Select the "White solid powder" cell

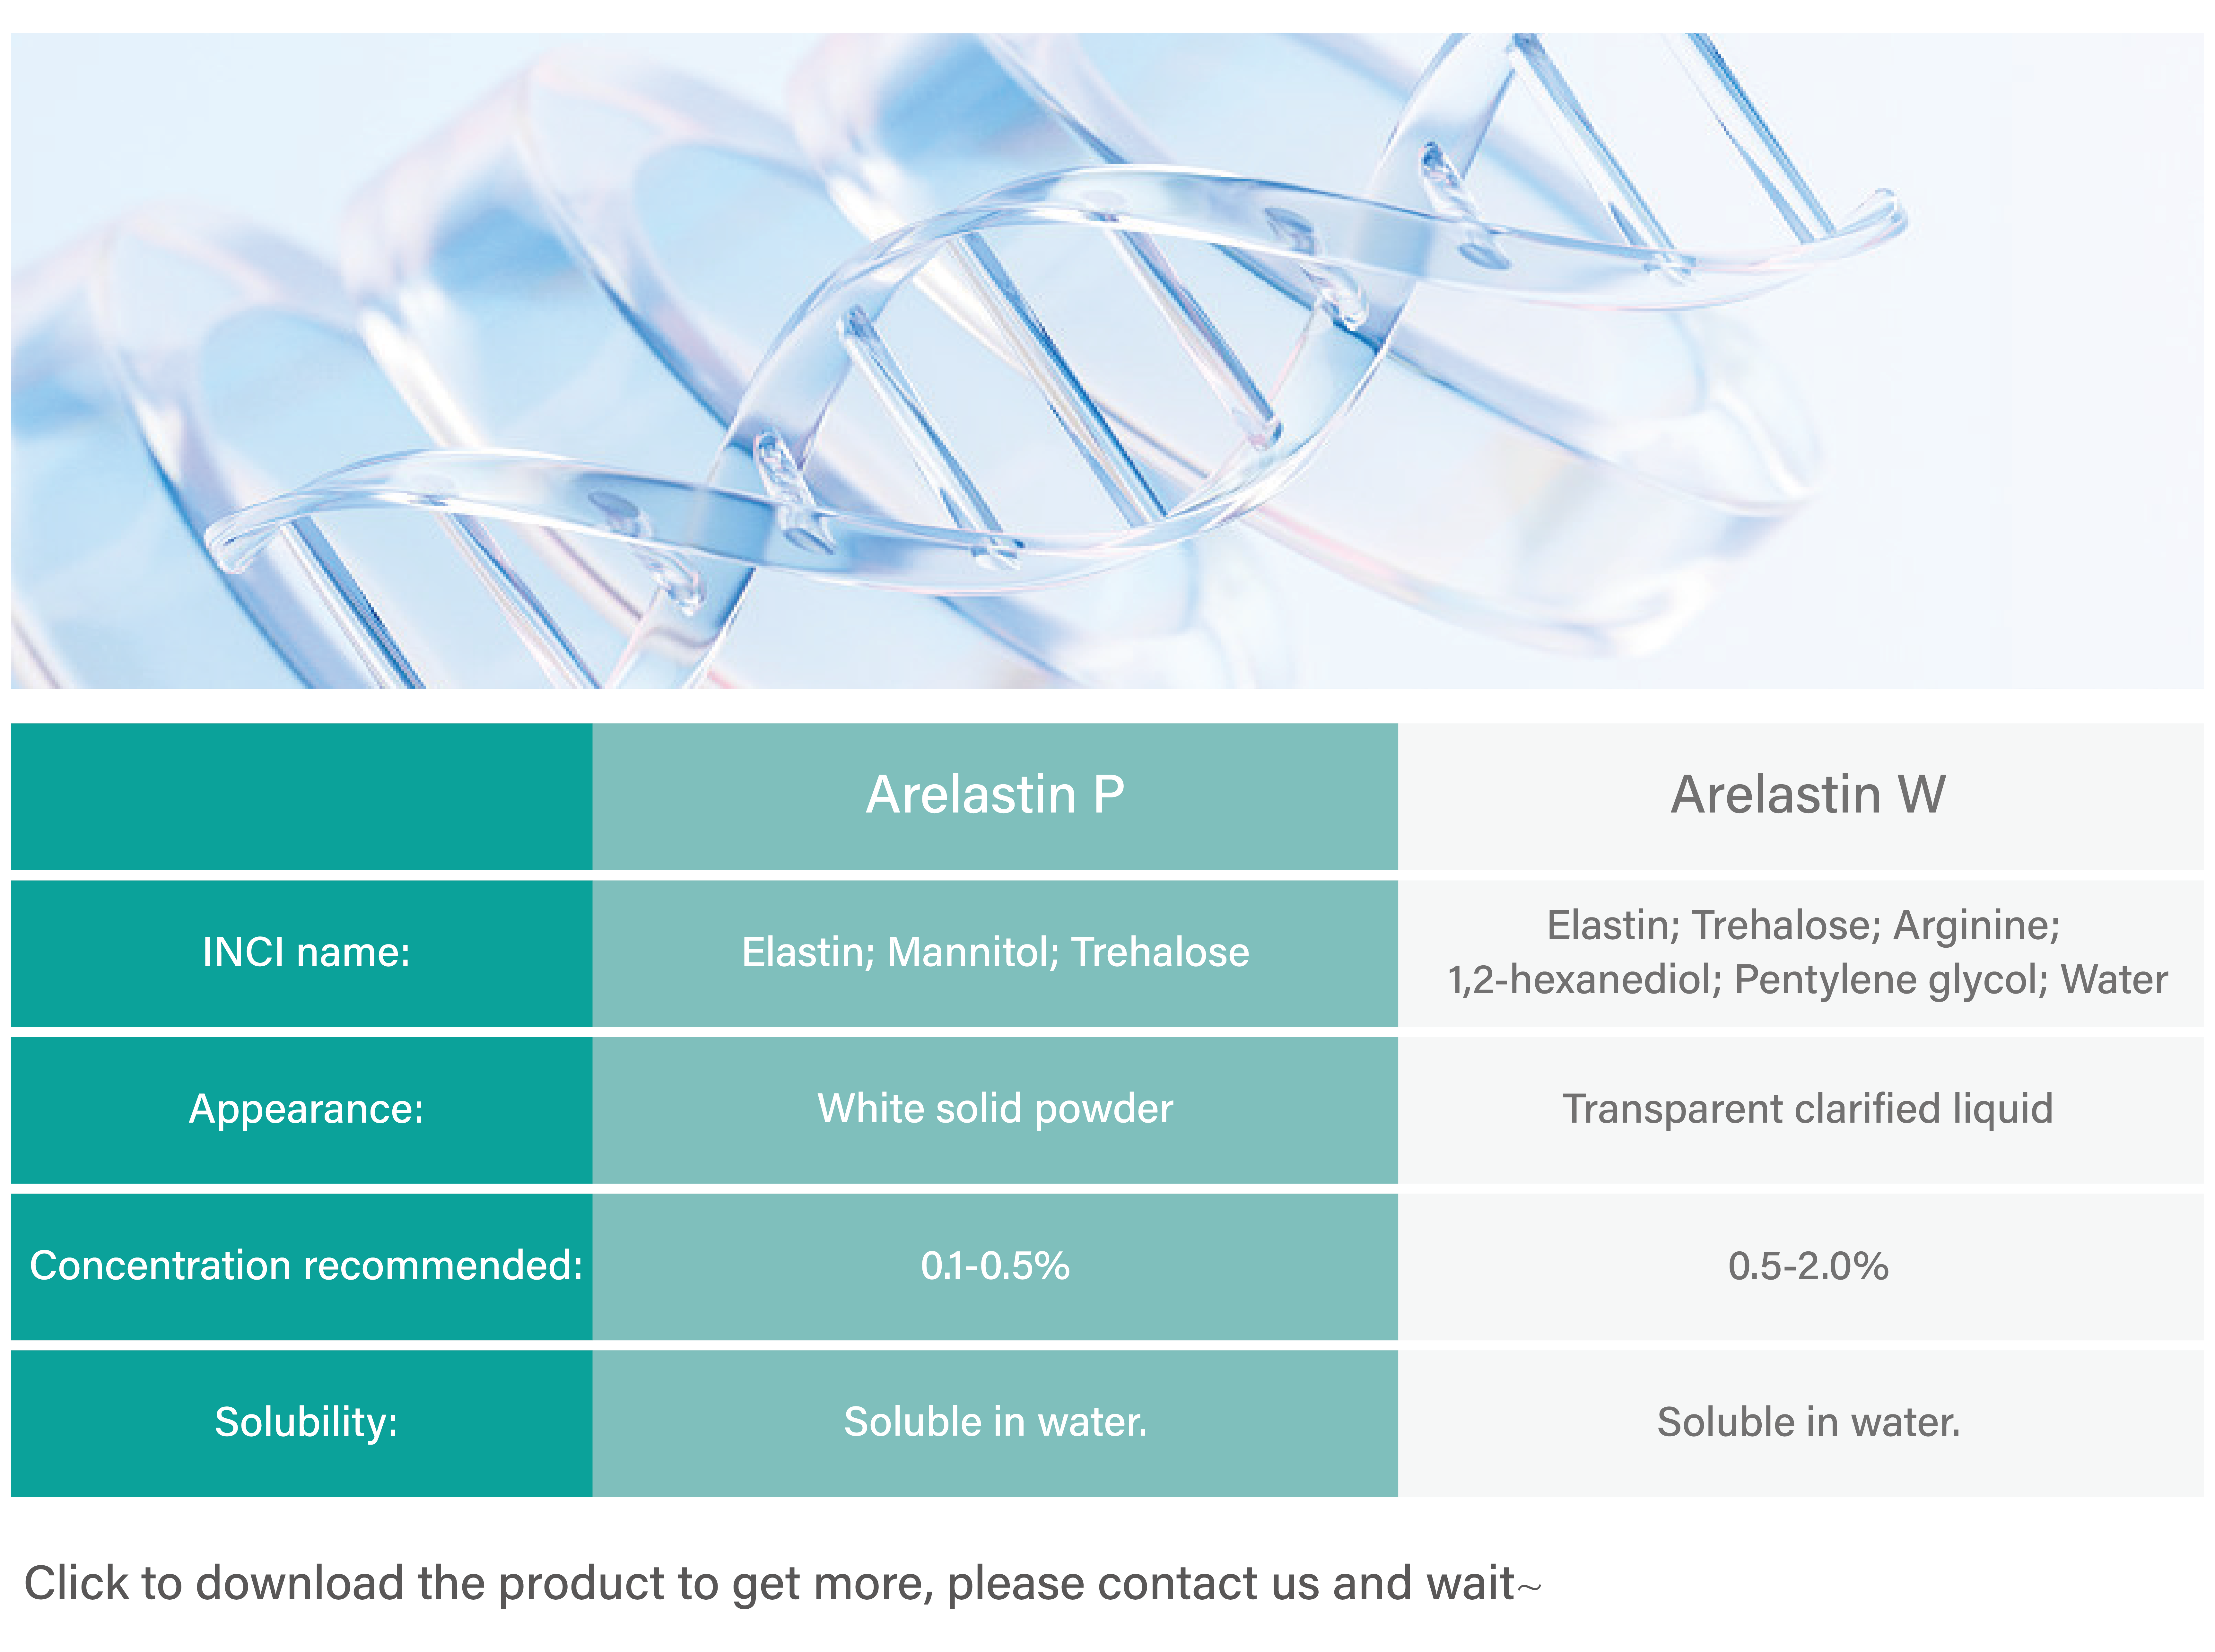click(995, 1109)
